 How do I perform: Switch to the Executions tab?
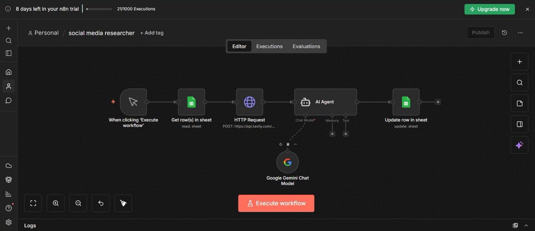pos(269,46)
